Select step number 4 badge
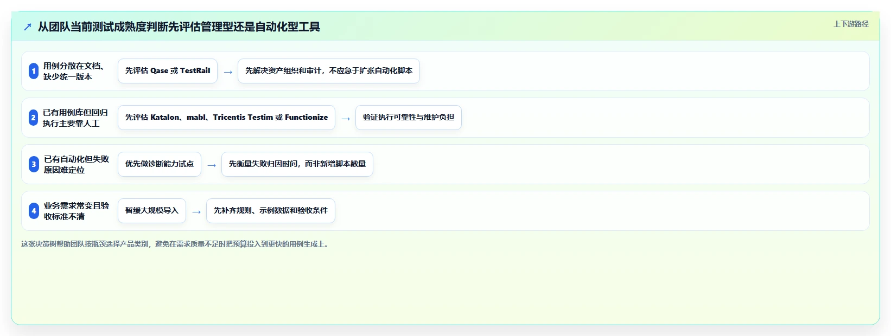891x336 pixels. tap(34, 211)
